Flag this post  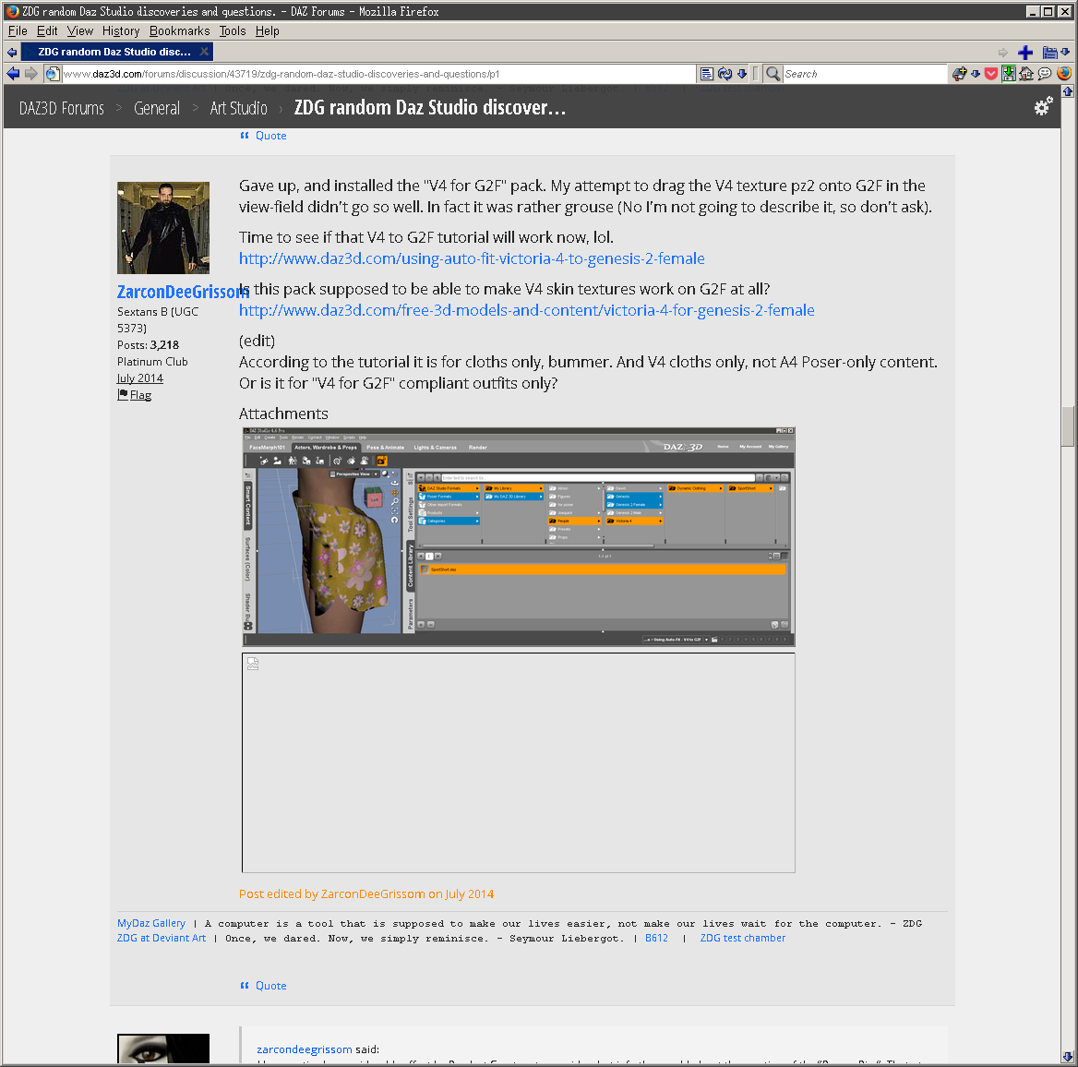pyautogui.click(x=135, y=395)
